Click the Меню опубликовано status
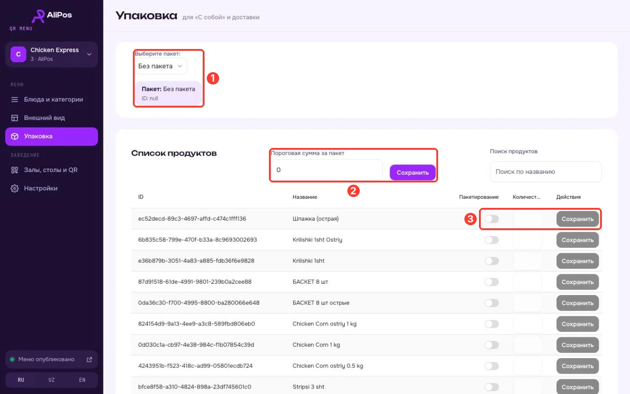Viewport: 630px width, 394px height. [x=46, y=360]
